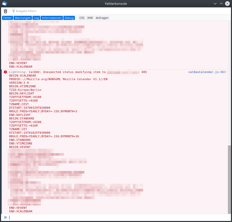
Task: Show Anfragen messages in the console
Action: pos(102,18)
